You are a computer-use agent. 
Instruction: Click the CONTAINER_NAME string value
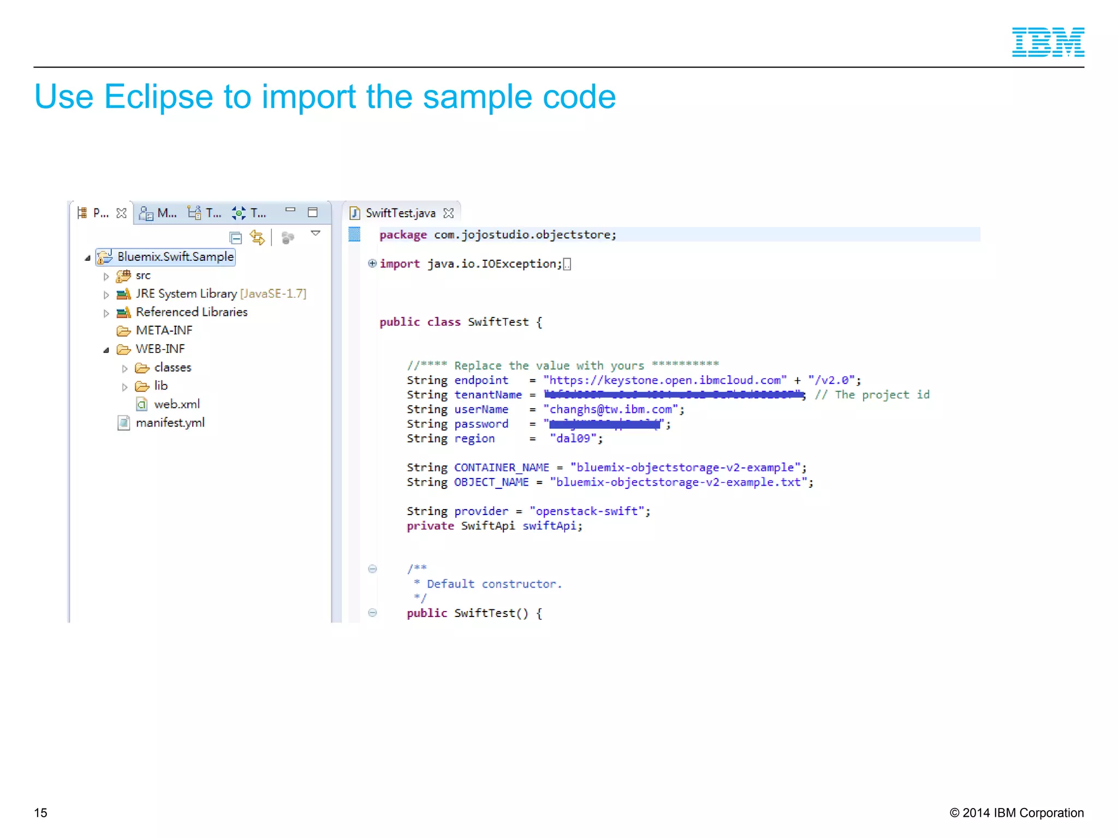(685, 468)
